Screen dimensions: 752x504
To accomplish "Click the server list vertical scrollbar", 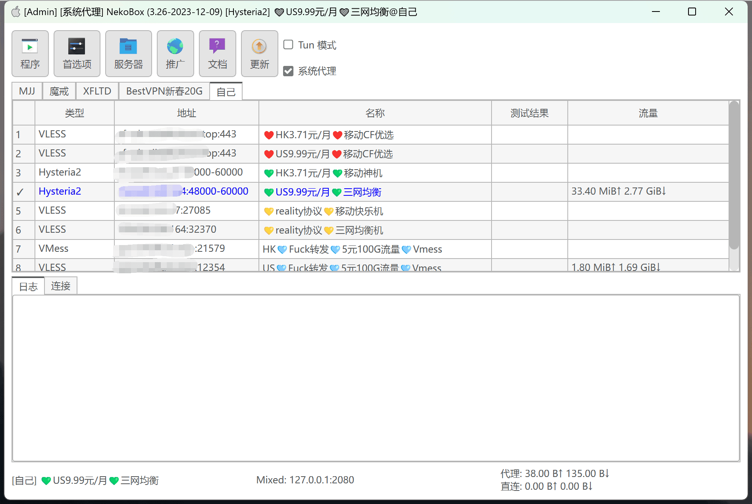I will click(x=734, y=175).
